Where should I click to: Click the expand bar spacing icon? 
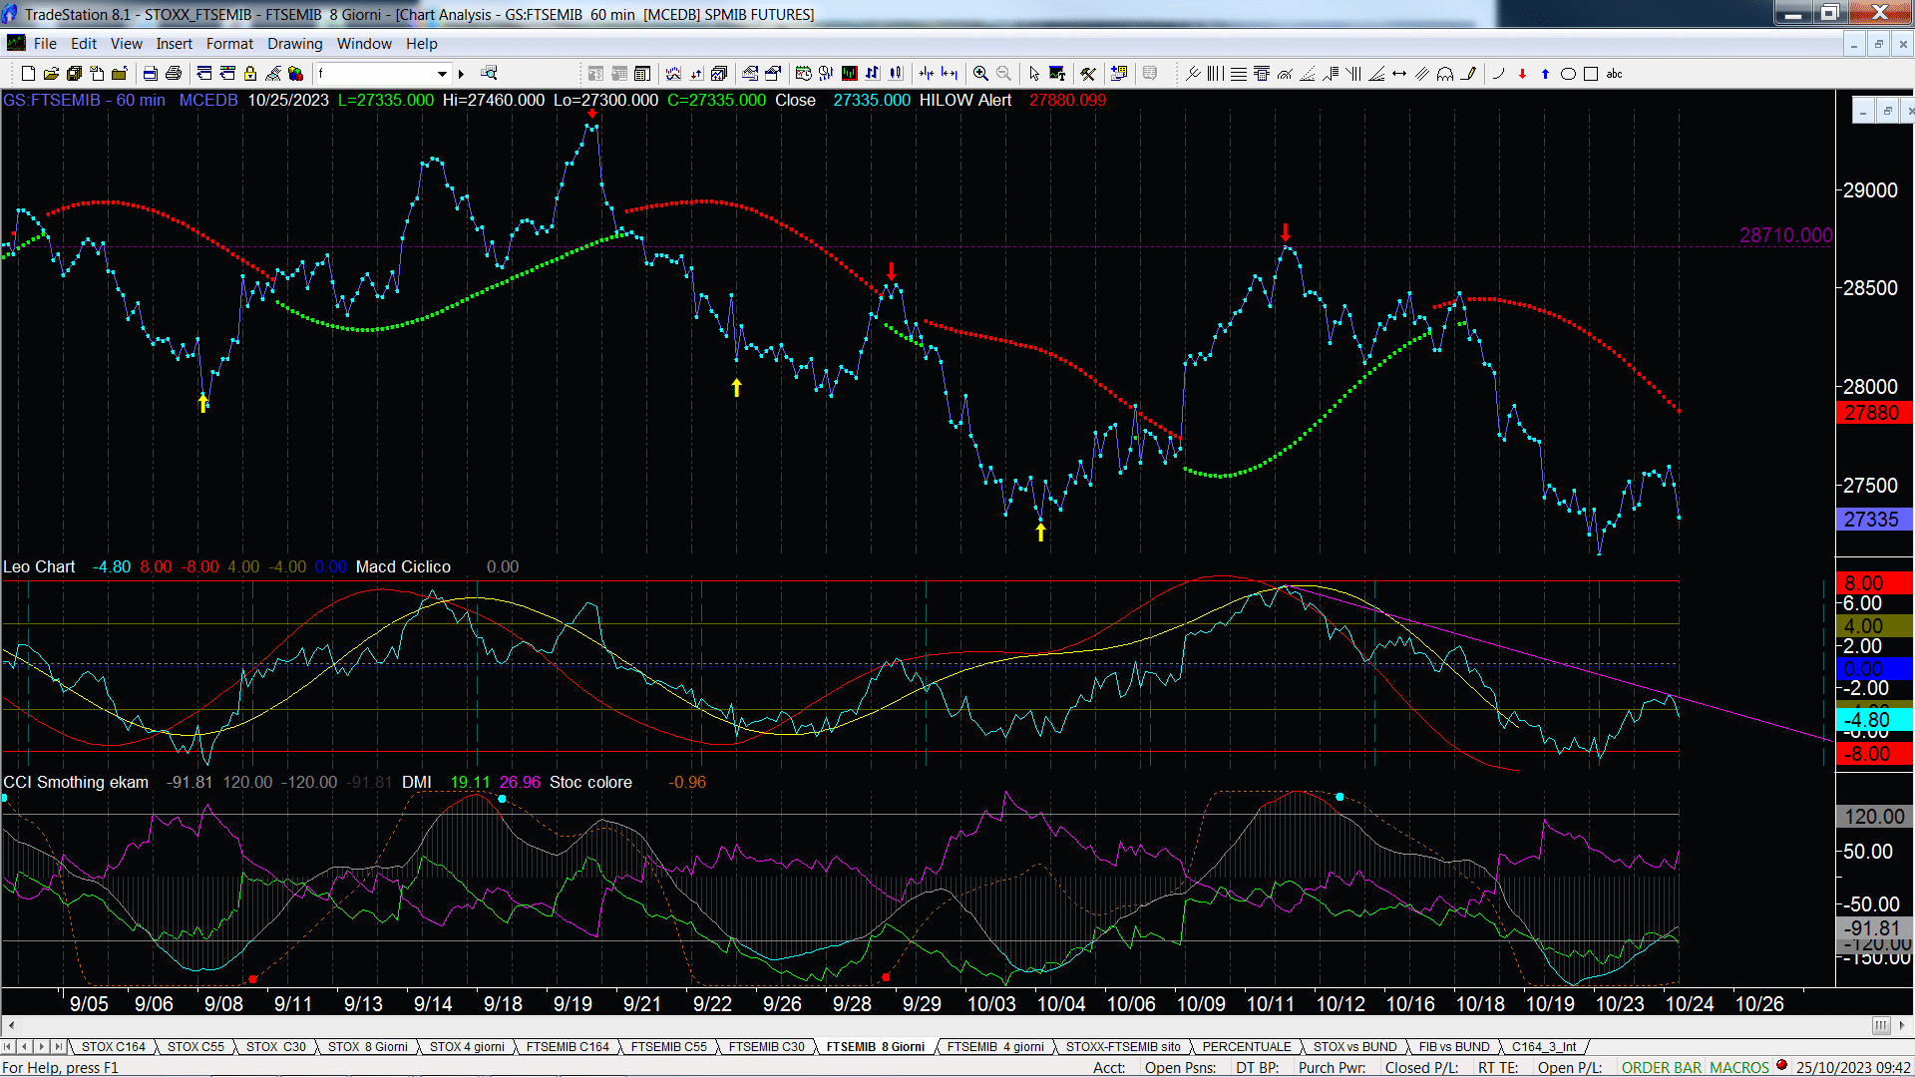pos(950,74)
